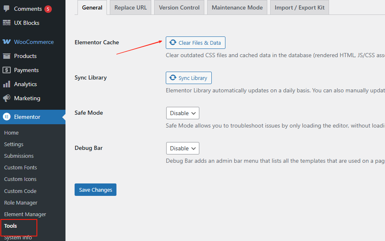Open the Safe Mode dropdown
The width and height of the screenshot is (385, 241).
coord(182,113)
